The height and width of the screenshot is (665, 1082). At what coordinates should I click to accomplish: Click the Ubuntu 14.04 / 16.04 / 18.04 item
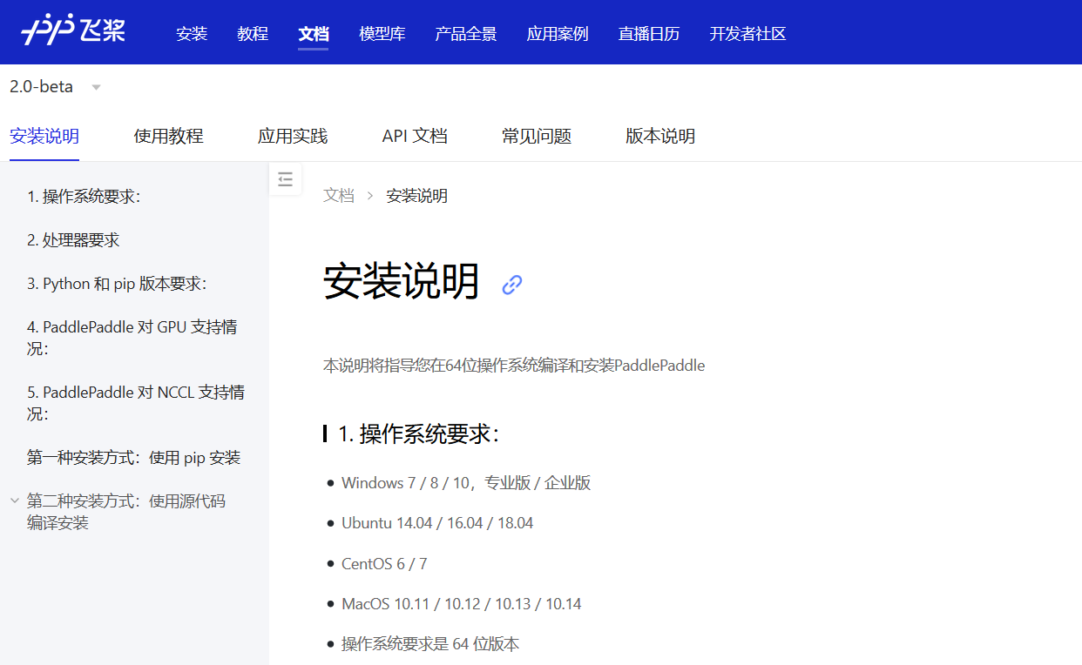coord(437,523)
